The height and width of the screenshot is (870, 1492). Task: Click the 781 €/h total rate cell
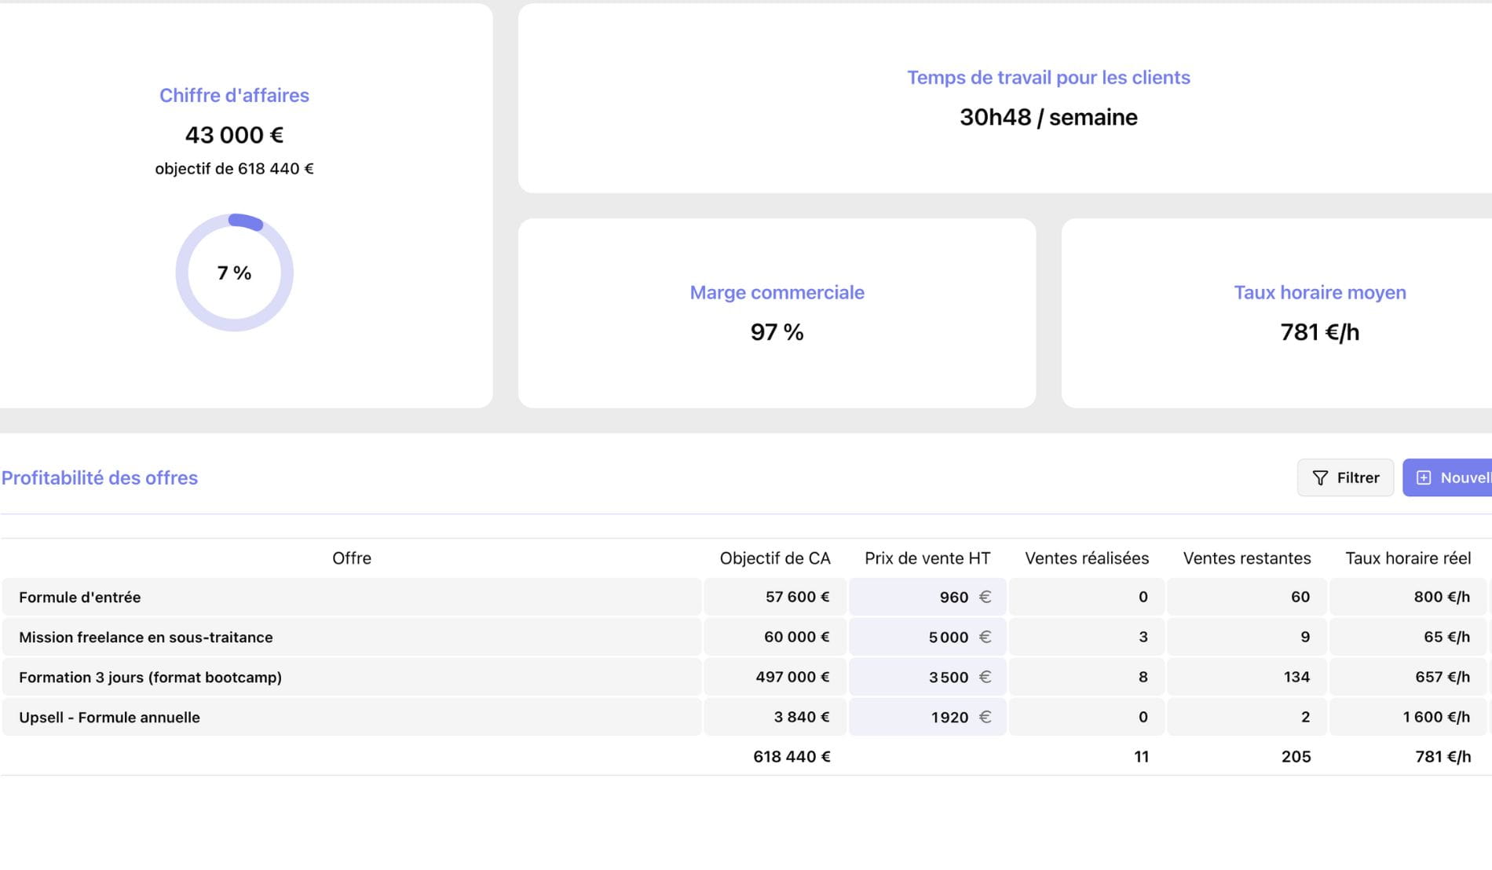(x=1443, y=757)
